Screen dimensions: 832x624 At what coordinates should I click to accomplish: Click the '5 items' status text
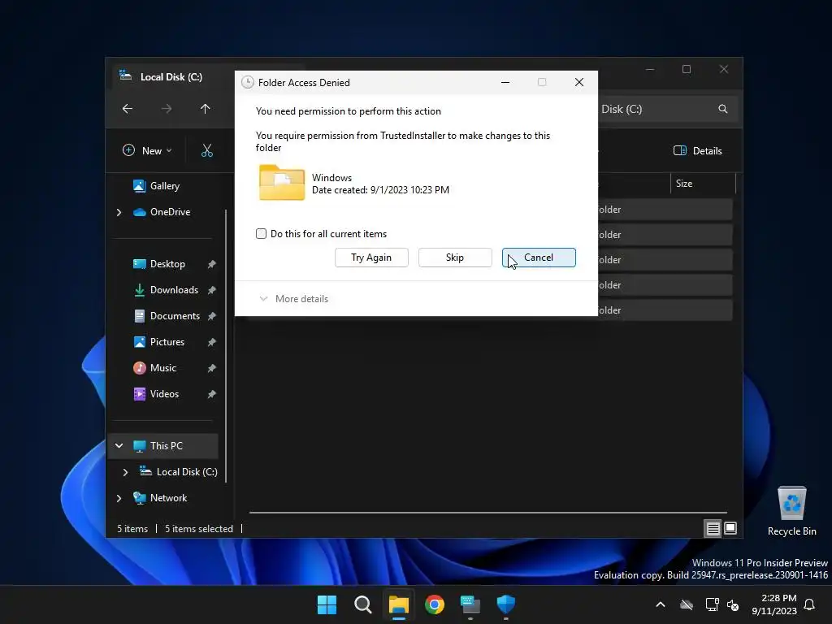[132, 528]
